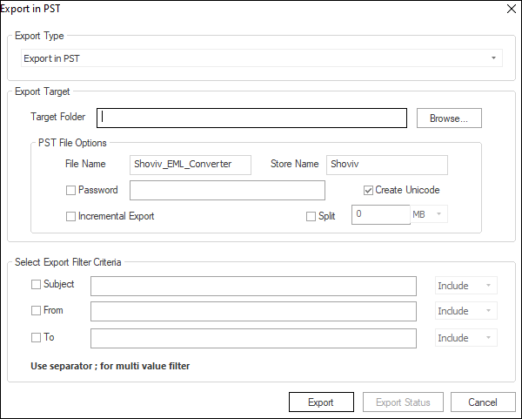The width and height of the screenshot is (522, 419).
Task: Enable Incremental Export checkbox
Action: point(70,217)
